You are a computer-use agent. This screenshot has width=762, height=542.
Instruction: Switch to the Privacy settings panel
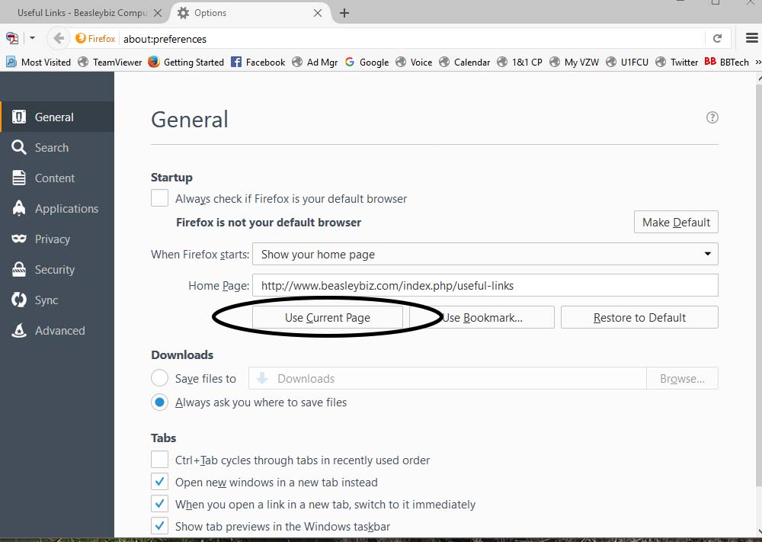coord(53,239)
